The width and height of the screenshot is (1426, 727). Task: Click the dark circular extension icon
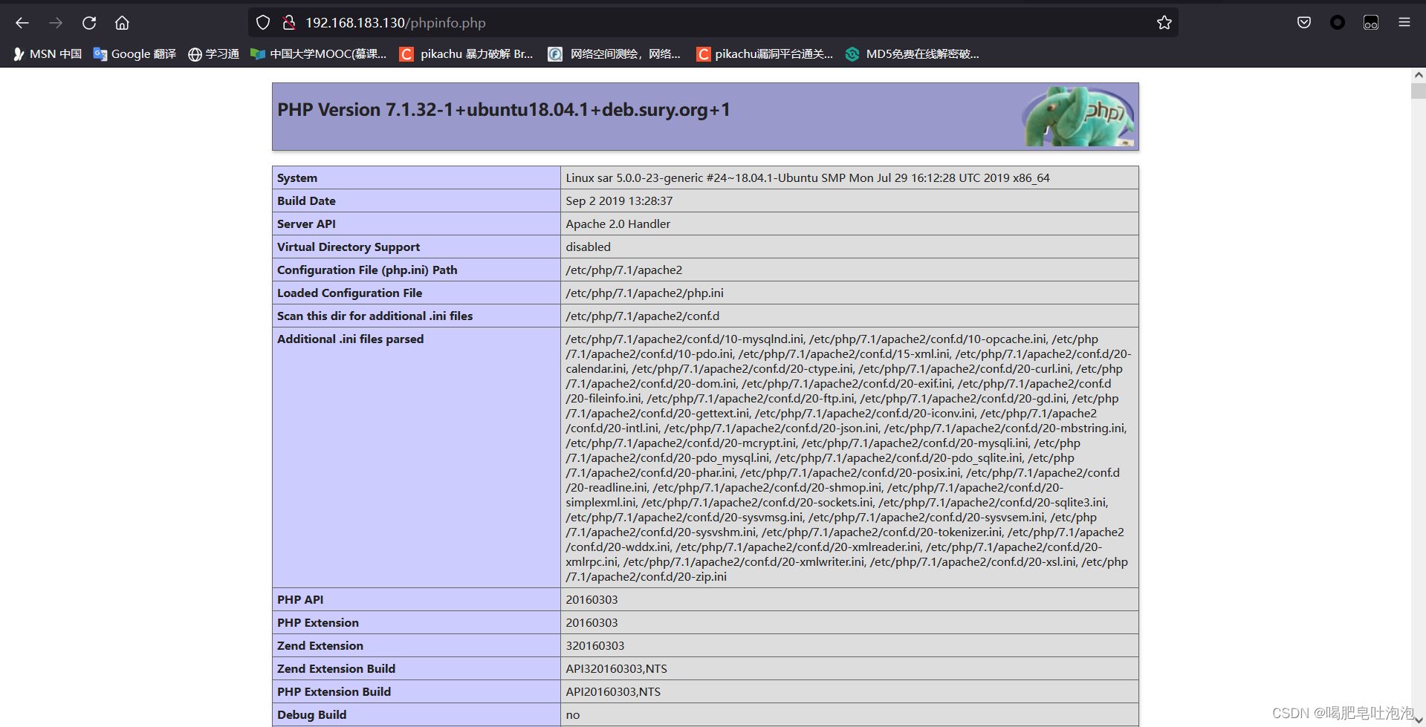pos(1337,22)
